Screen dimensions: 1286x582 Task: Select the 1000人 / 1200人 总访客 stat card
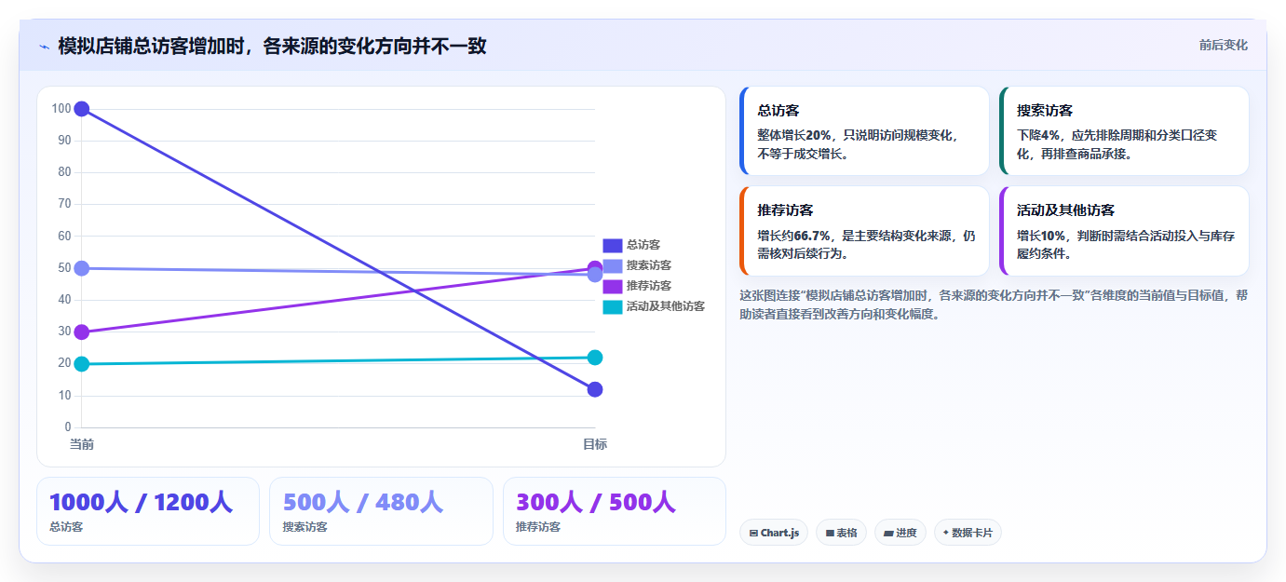pyautogui.click(x=148, y=511)
